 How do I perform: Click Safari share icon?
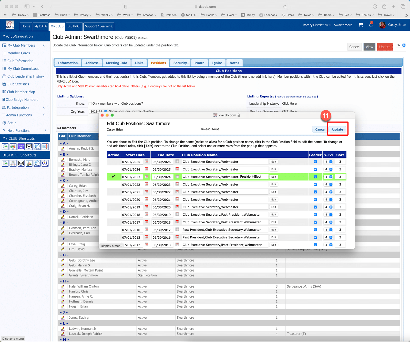click(x=384, y=6)
